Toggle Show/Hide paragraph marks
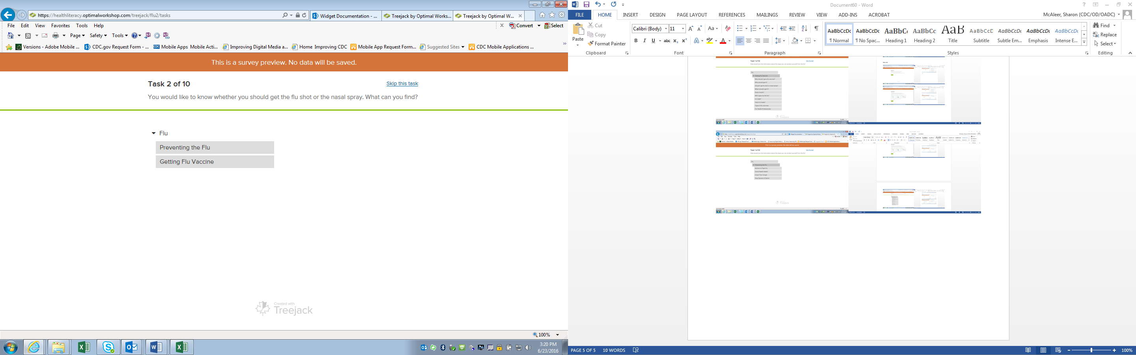 [816, 29]
